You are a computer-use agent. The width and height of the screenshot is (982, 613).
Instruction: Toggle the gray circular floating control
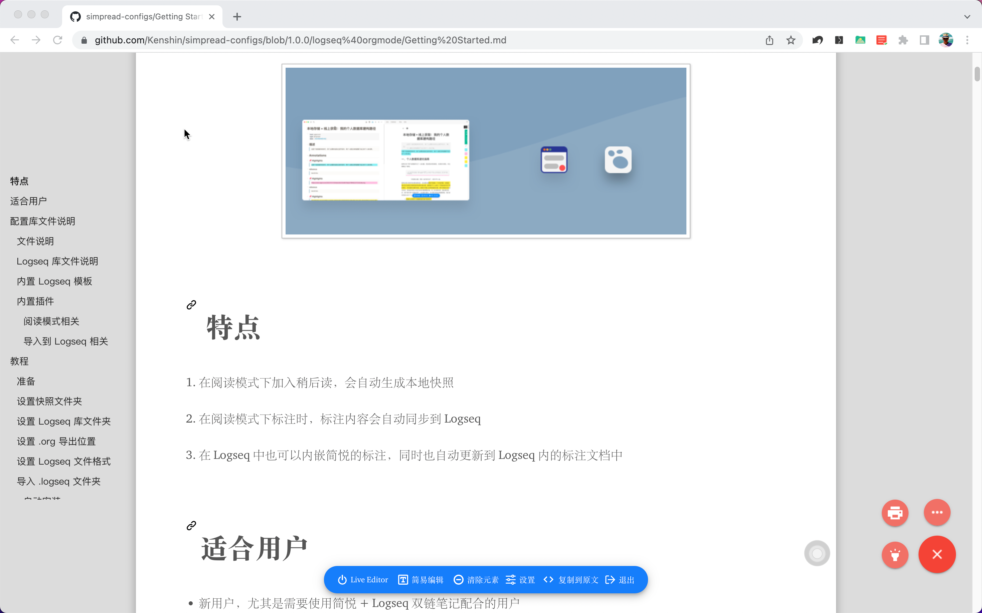[817, 553]
